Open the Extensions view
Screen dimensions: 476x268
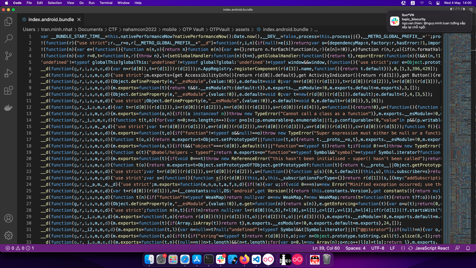click(8, 90)
